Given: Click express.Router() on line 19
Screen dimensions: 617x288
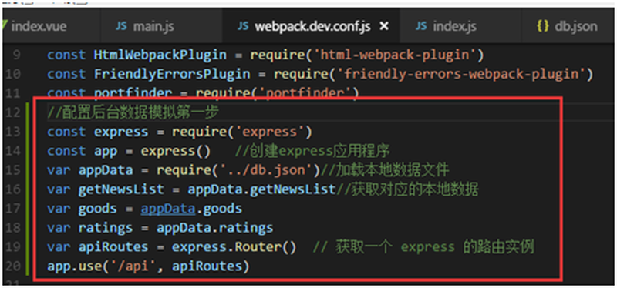Looking at the screenshot, I should tap(234, 247).
